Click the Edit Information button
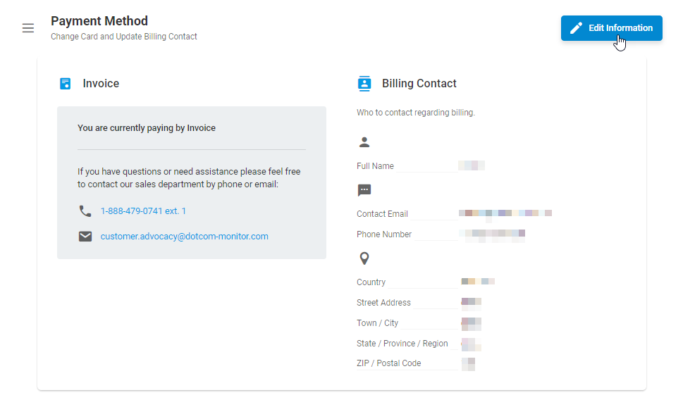Viewport: 683px width, 395px height. coord(611,28)
